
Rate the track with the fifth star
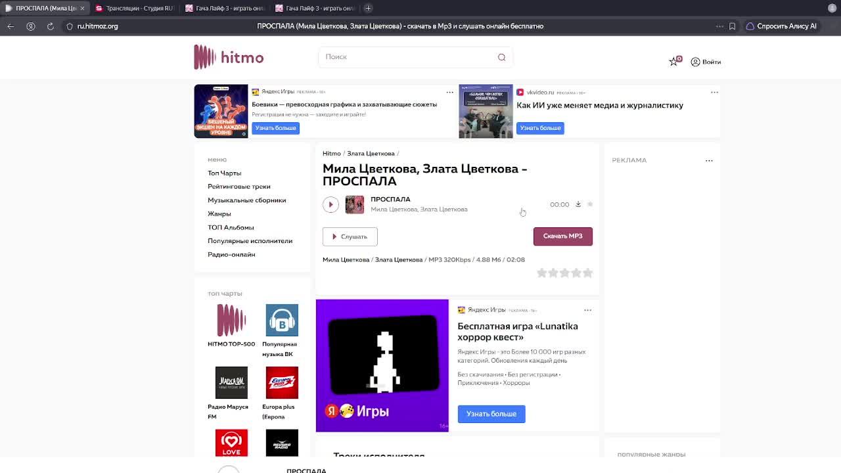click(587, 273)
